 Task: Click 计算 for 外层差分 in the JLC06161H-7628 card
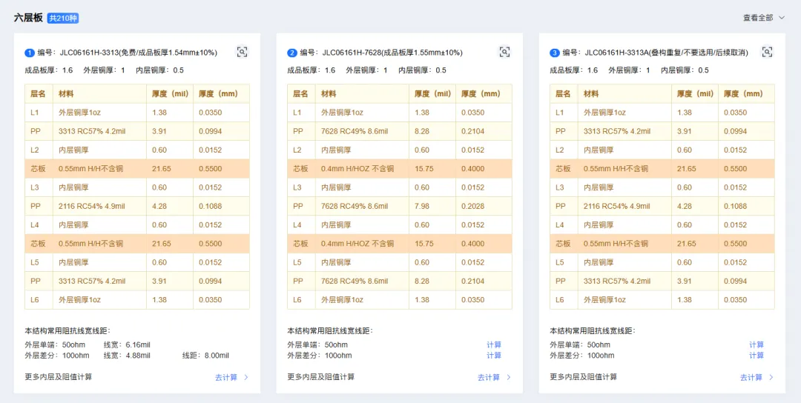(494, 356)
